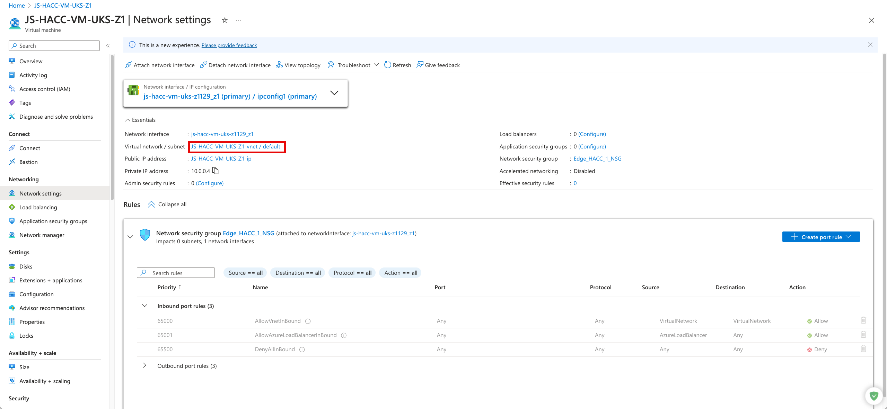This screenshot has width=887, height=409.
Task: Favorite this page with the star icon
Action: click(225, 20)
